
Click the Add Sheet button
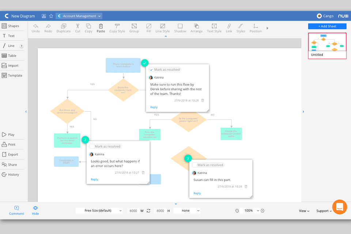327,26
